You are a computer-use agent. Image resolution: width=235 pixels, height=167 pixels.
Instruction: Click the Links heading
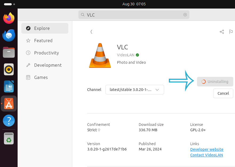coord(194,144)
